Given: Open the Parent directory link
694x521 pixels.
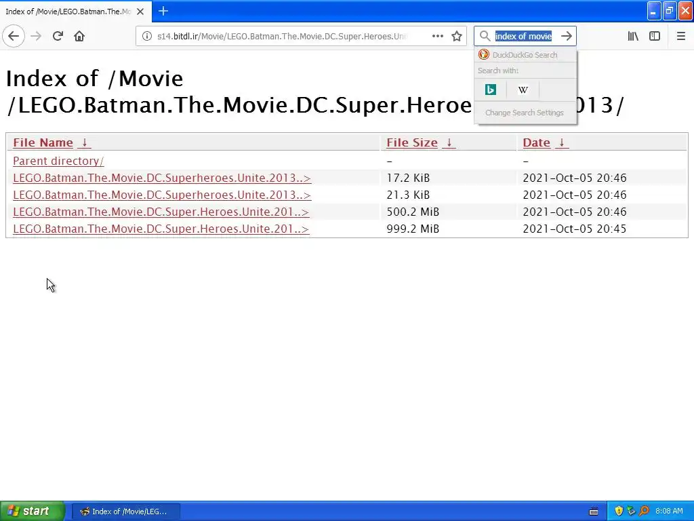Looking at the screenshot, I should tap(58, 161).
